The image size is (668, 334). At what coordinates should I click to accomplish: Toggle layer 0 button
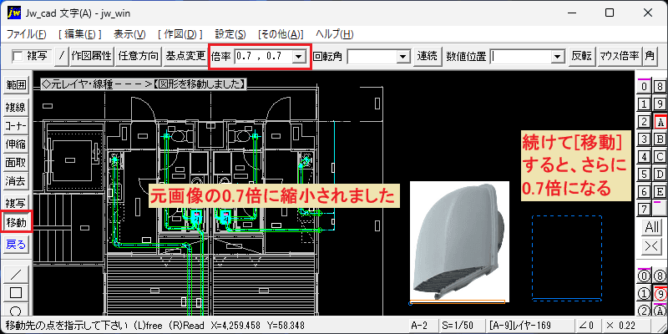pyautogui.click(x=644, y=87)
